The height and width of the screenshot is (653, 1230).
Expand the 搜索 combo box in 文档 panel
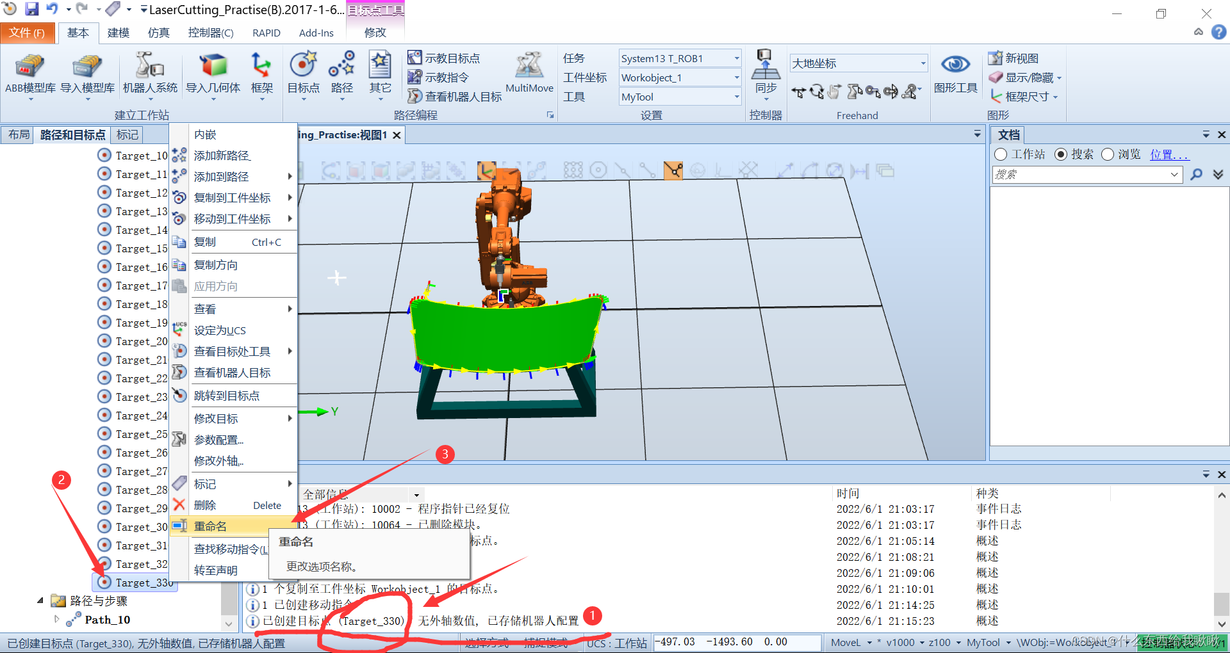[1174, 174]
